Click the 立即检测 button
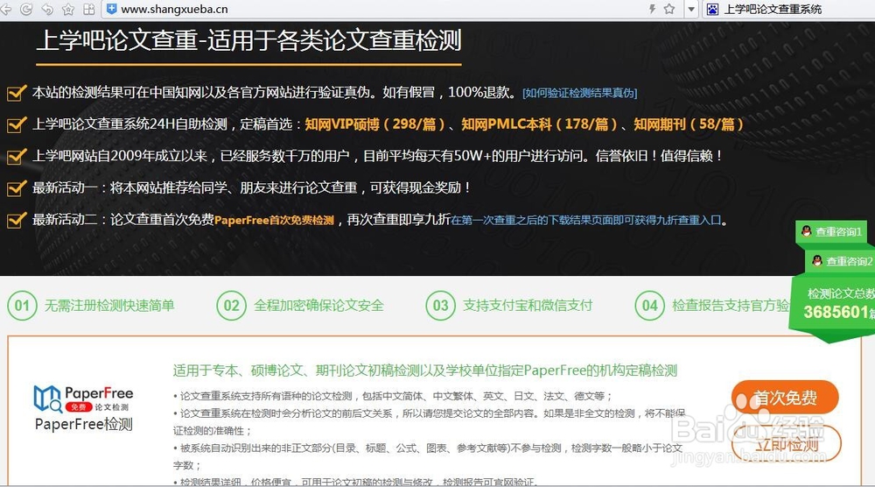 click(x=786, y=445)
